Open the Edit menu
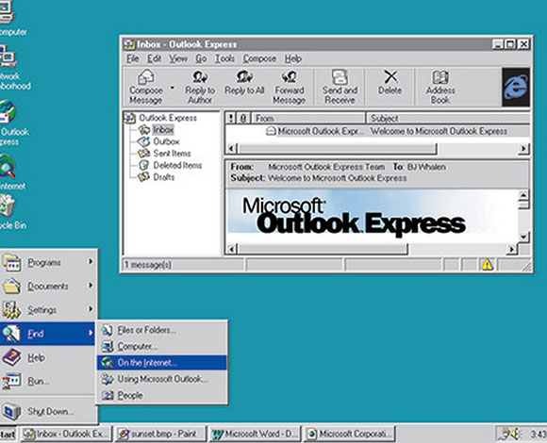The image size is (547, 443). pos(154,58)
